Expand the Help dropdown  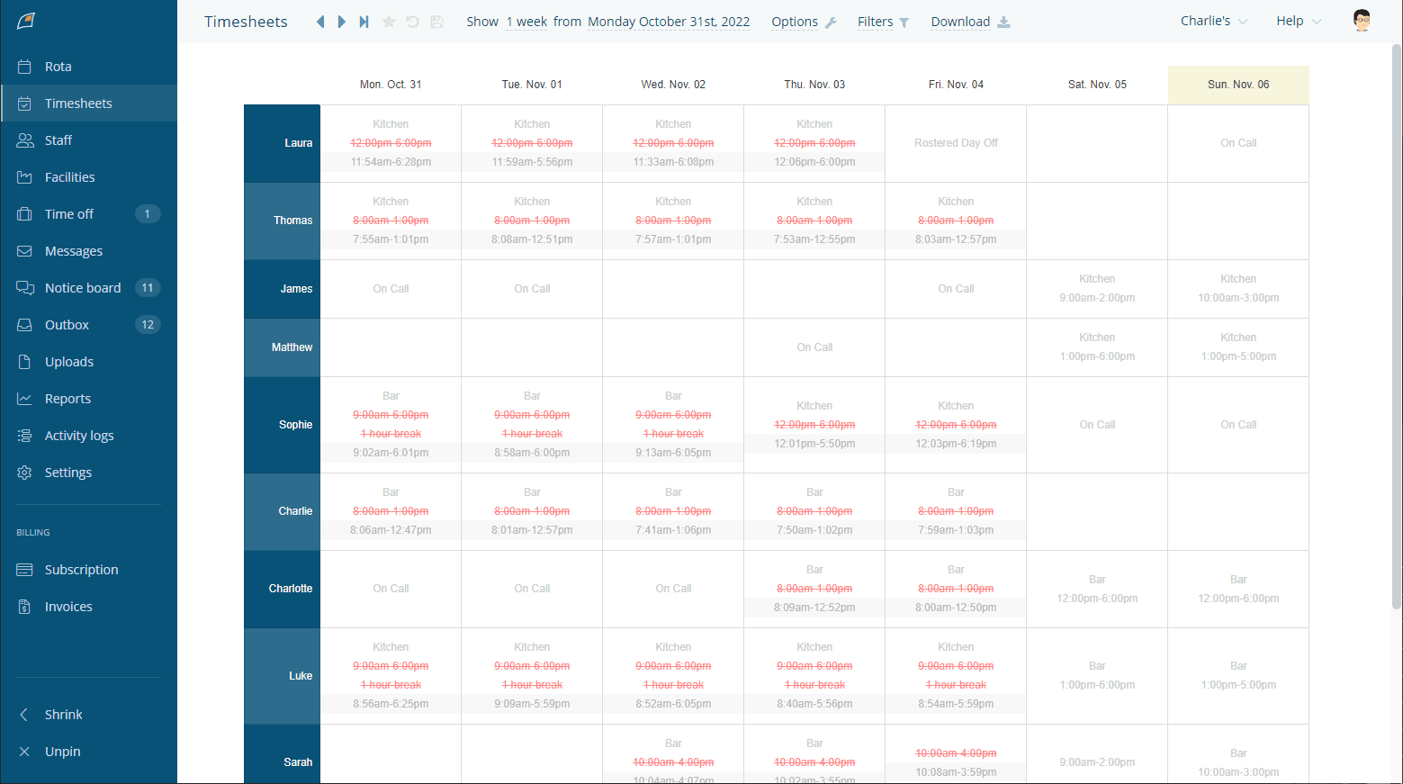coord(1299,21)
